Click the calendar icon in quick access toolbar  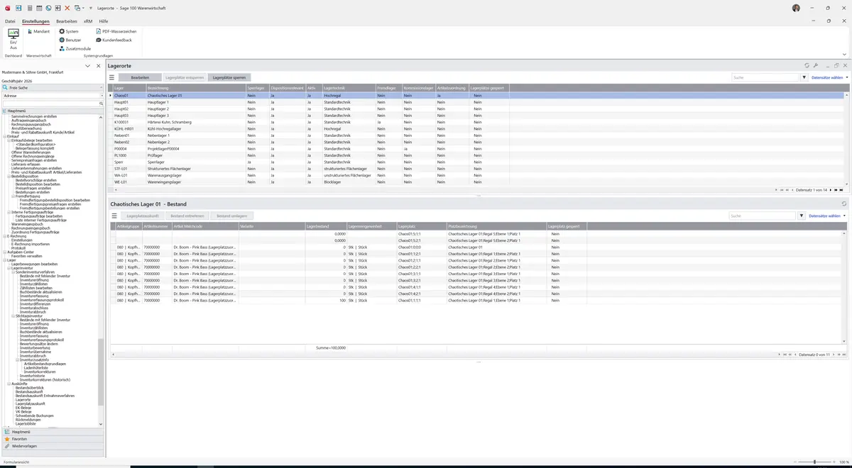click(39, 8)
